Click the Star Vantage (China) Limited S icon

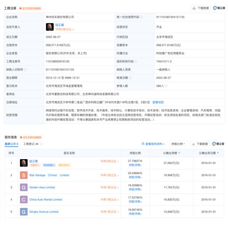point(23,175)
